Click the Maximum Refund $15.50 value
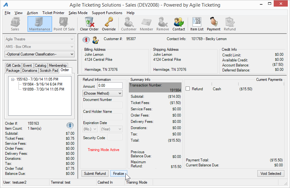The height and width of the screenshot is (188, 290). click(x=176, y=167)
